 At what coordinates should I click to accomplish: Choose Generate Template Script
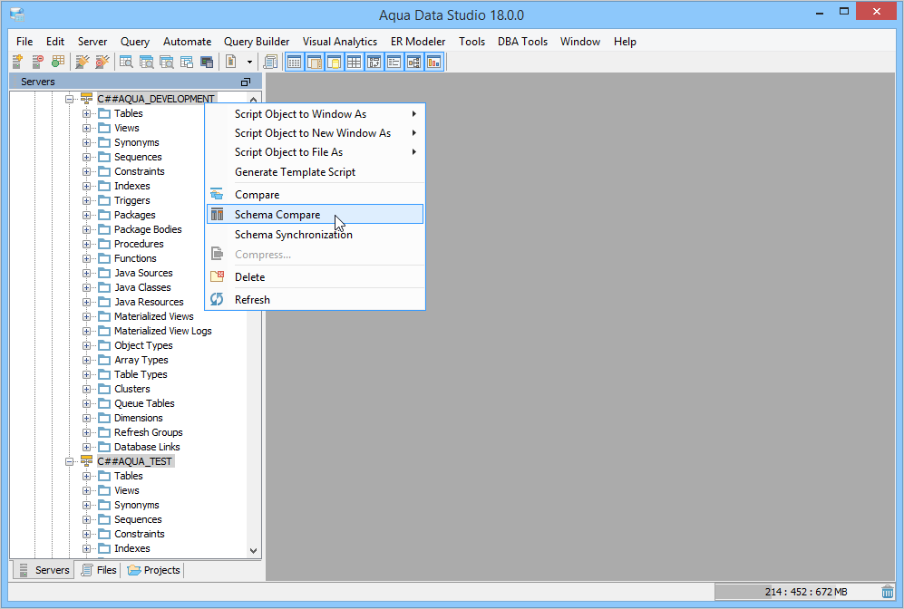316,171
